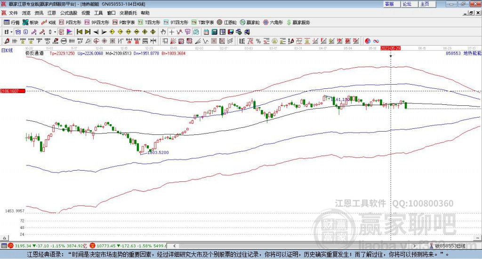Click the 1603.5200 low price annotation
The height and width of the screenshot is (259, 482).
(x=158, y=152)
